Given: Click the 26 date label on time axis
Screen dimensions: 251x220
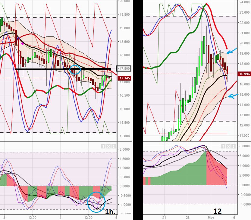Looking at the screenshot, I should point(187,218).
